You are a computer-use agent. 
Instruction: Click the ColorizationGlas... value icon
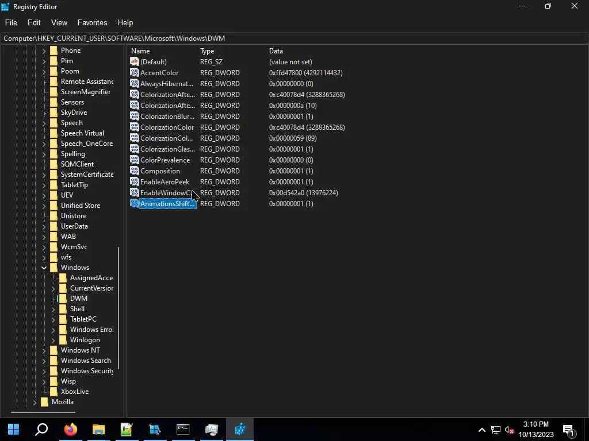(x=134, y=149)
